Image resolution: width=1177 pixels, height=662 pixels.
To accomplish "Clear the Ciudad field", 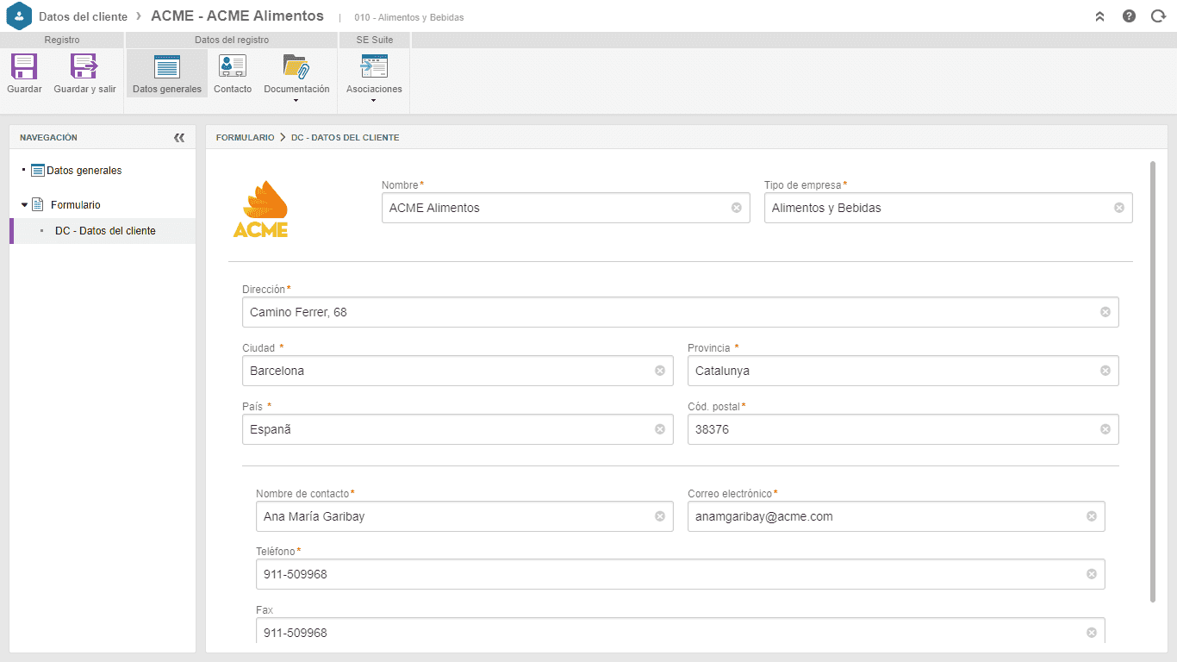I will (660, 371).
